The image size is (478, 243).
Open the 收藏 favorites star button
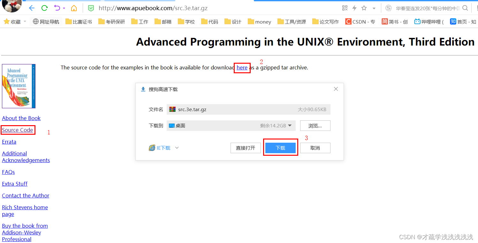pyautogui.click(x=12, y=22)
